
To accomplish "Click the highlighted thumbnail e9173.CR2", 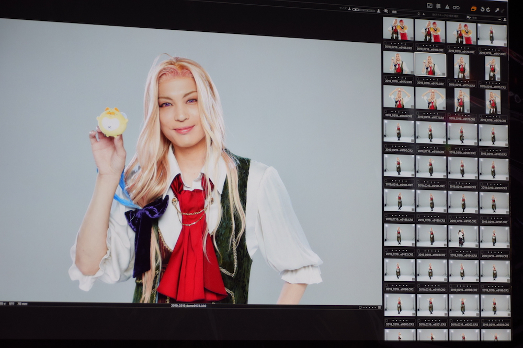I will (x=430, y=65).
